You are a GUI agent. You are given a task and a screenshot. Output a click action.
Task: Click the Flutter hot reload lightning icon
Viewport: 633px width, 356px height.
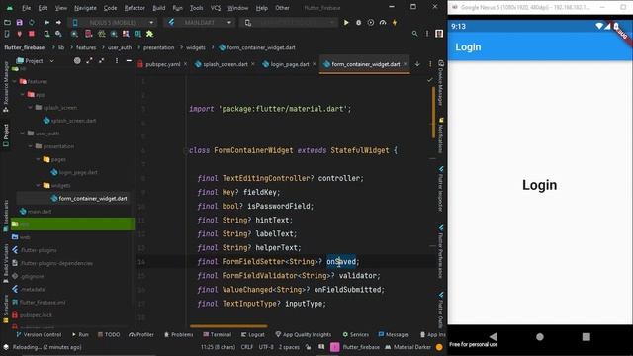point(395,23)
